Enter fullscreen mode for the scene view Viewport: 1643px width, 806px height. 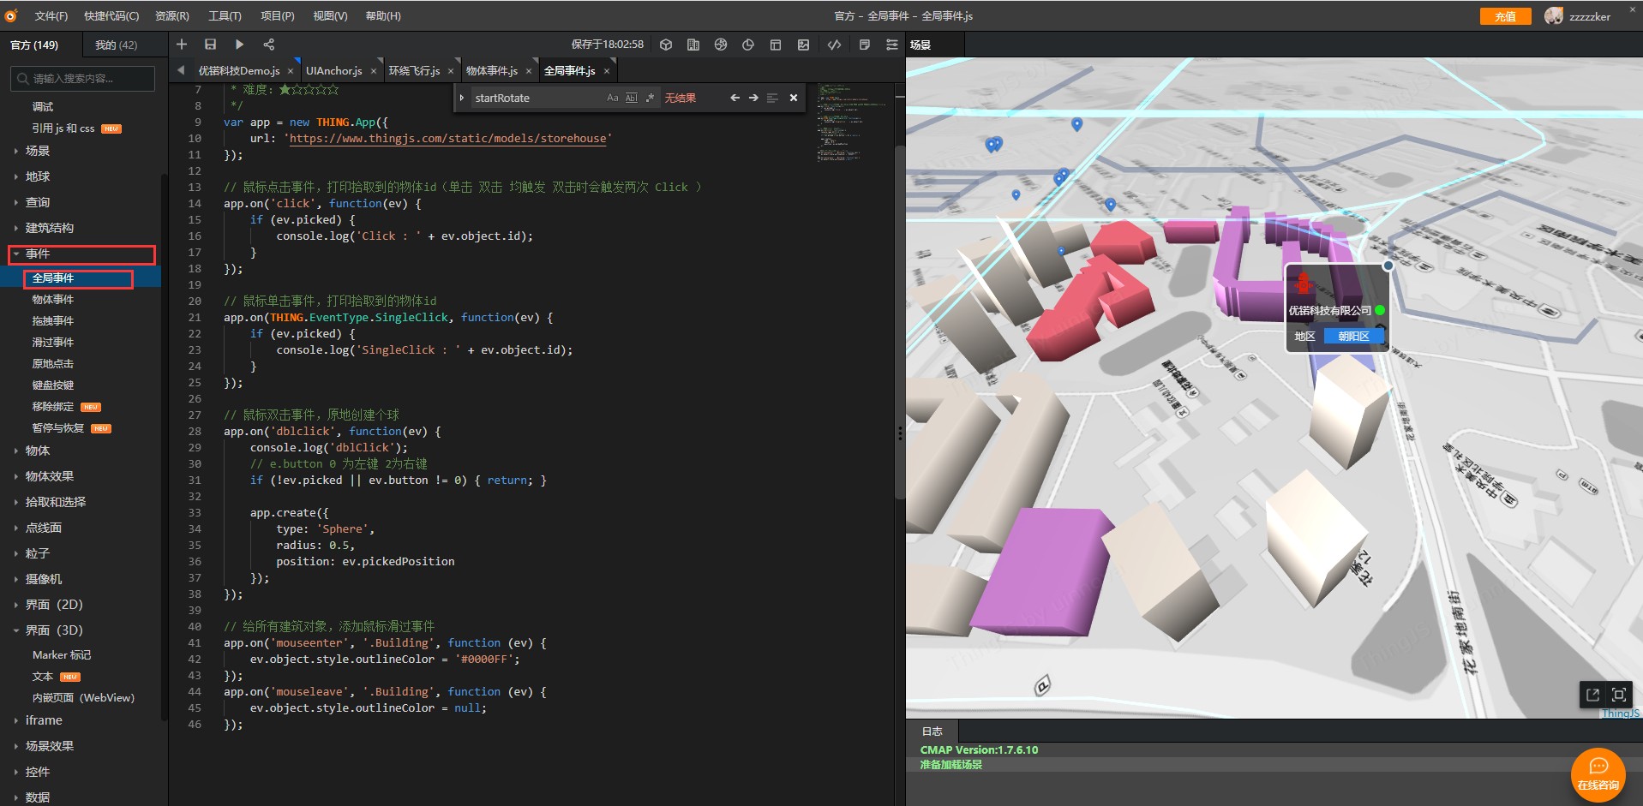click(1619, 695)
